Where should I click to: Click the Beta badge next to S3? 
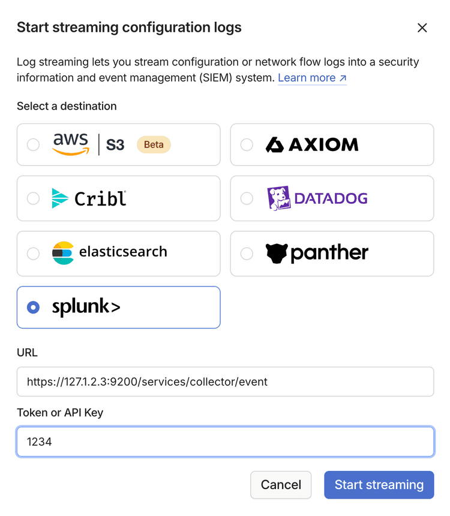(154, 144)
